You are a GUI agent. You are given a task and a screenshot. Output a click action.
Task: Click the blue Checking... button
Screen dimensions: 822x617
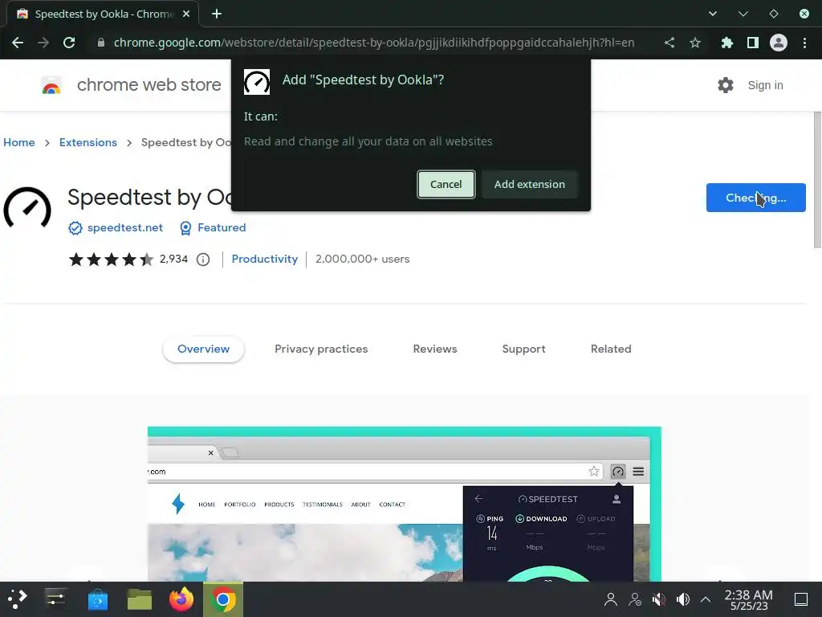click(x=756, y=198)
